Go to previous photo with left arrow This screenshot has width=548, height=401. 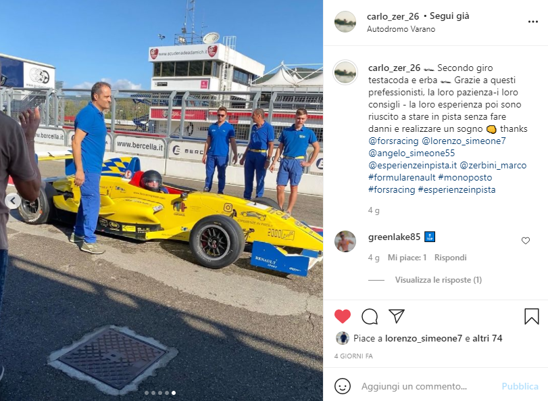point(13,201)
